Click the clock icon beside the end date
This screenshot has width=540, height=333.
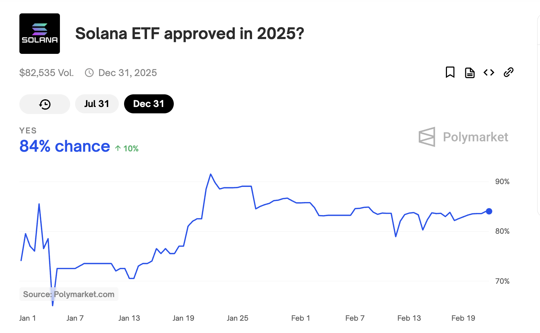click(x=90, y=73)
